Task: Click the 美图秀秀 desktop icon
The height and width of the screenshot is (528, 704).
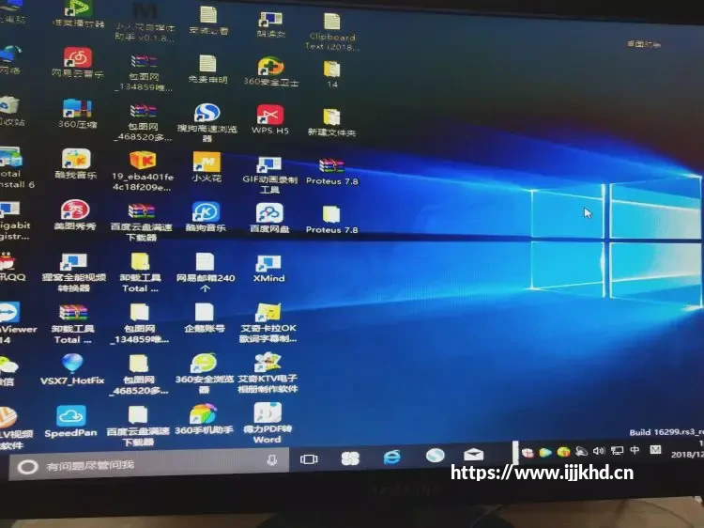Action: (75, 215)
